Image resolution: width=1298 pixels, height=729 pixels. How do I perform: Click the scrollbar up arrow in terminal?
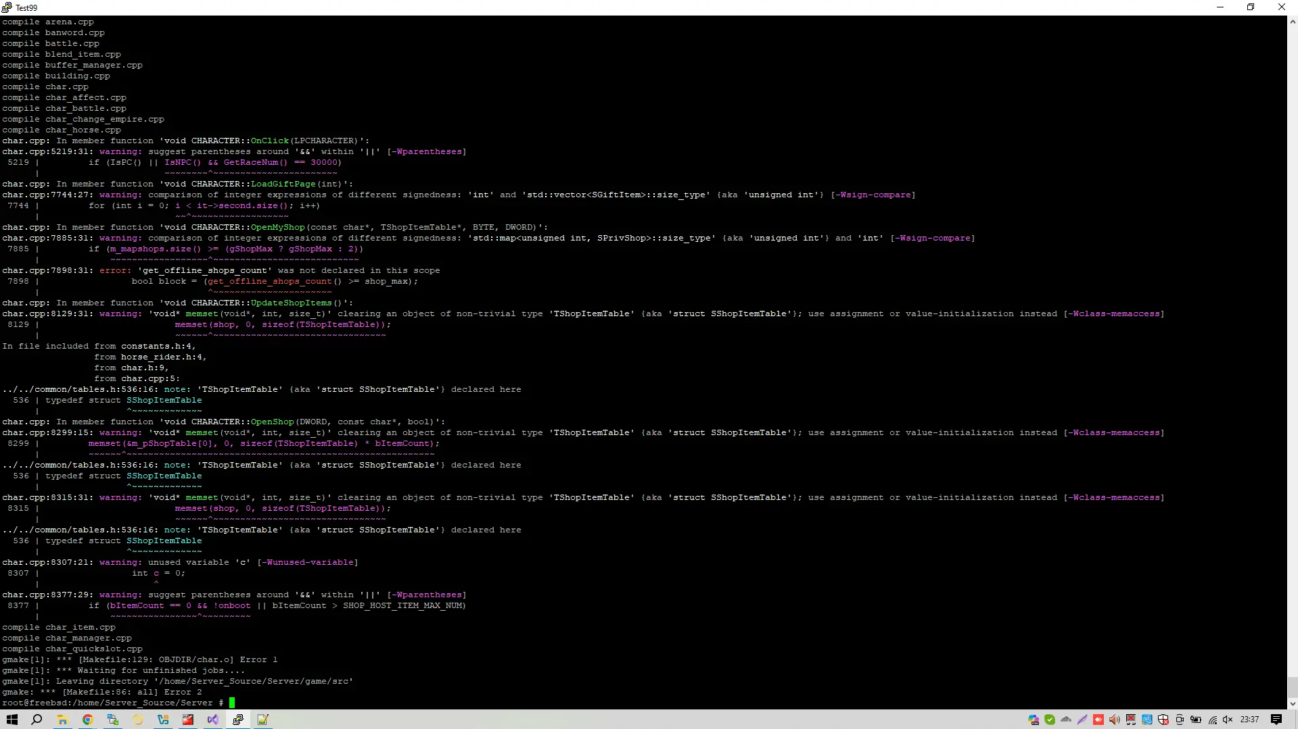1293,22
